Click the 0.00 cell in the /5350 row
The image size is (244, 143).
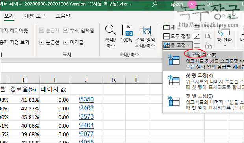pyautogui.click(x=55, y=100)
